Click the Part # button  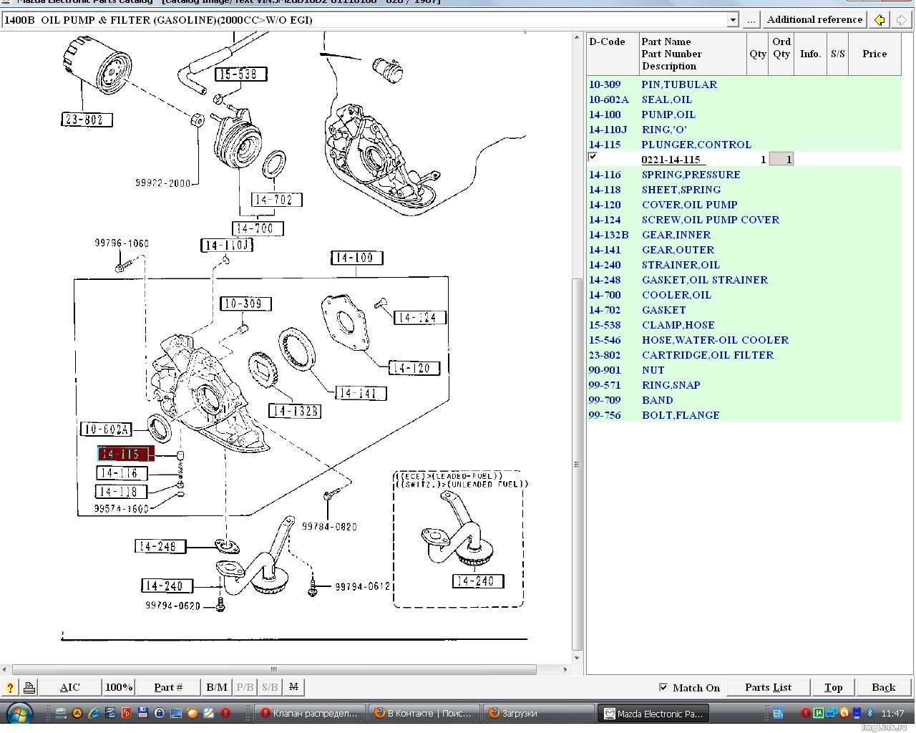pos(168,688)
